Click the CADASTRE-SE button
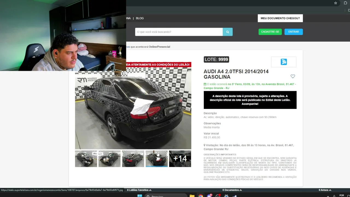350x197 pixels. (x=270, y=32)
